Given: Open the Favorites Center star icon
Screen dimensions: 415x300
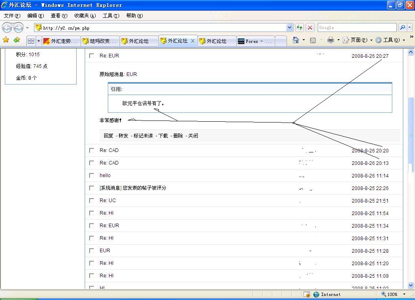Looking at the screenshot, I should [x=6, y=40].
